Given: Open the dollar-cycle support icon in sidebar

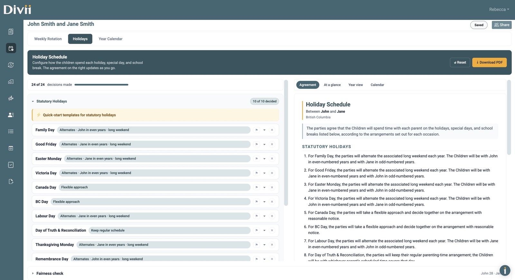Looking at the screenshot, I should [x=11, y=65].
